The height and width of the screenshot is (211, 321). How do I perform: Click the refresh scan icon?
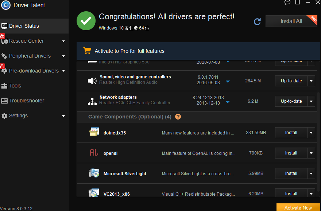pos(257,22)
